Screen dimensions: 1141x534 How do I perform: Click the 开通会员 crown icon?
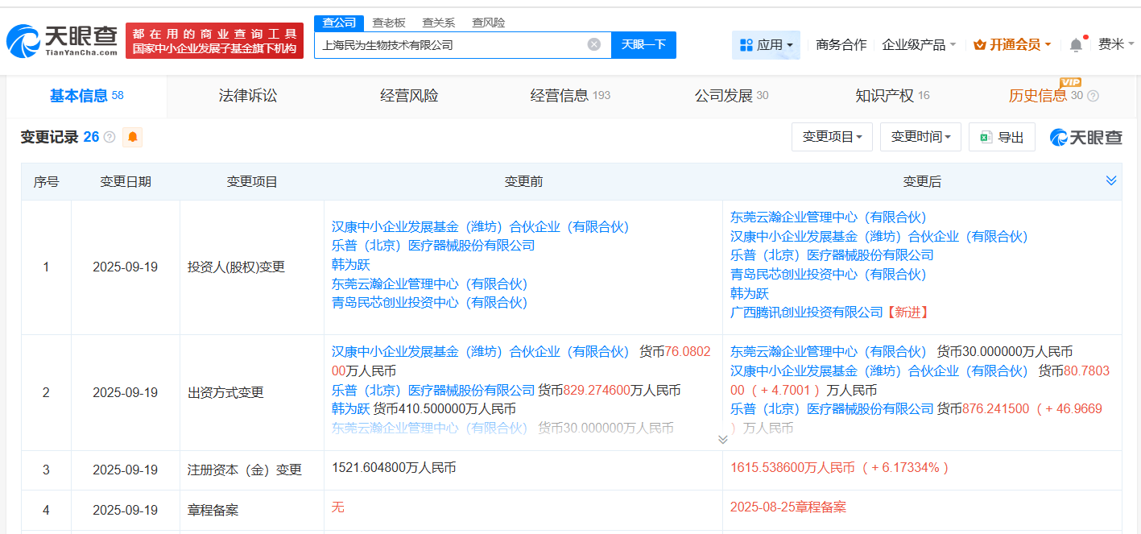coord(979,45)
